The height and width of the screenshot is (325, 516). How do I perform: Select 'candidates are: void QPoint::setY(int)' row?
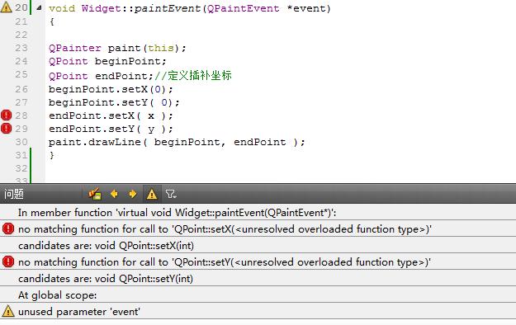[258, 279]
